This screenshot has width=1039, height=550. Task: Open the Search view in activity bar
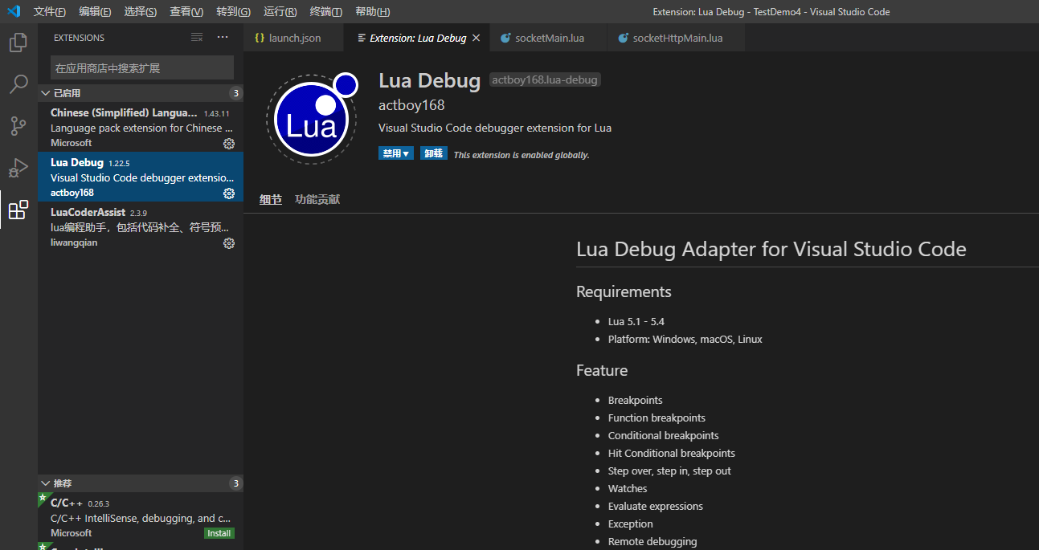(18, 84)
